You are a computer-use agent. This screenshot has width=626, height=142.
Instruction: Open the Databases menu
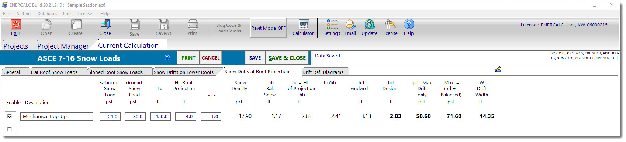click(47, 14)
